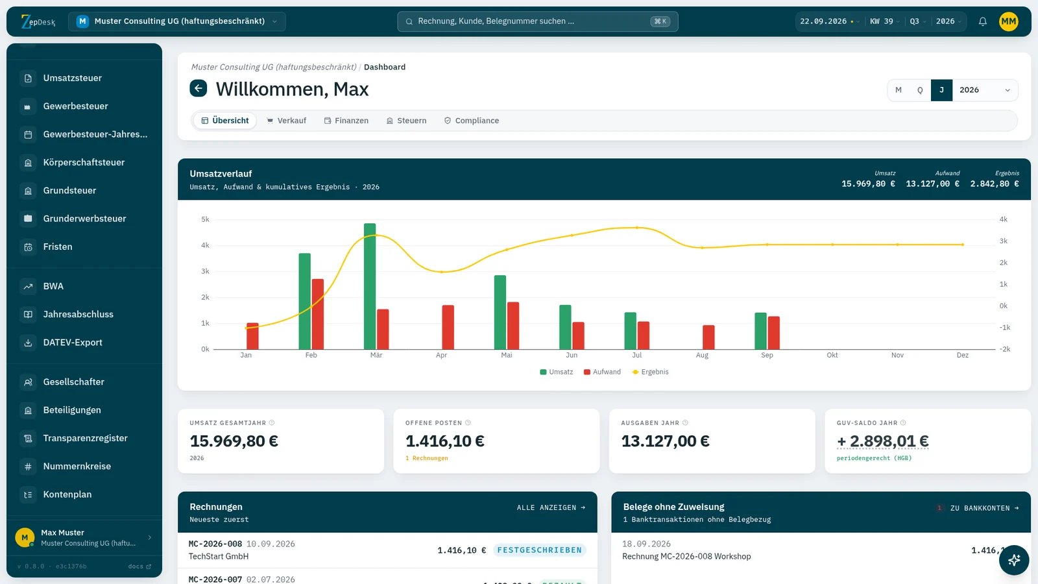Open the Nummernkreise settings
Screen dimensions: 1038x584
84,467
